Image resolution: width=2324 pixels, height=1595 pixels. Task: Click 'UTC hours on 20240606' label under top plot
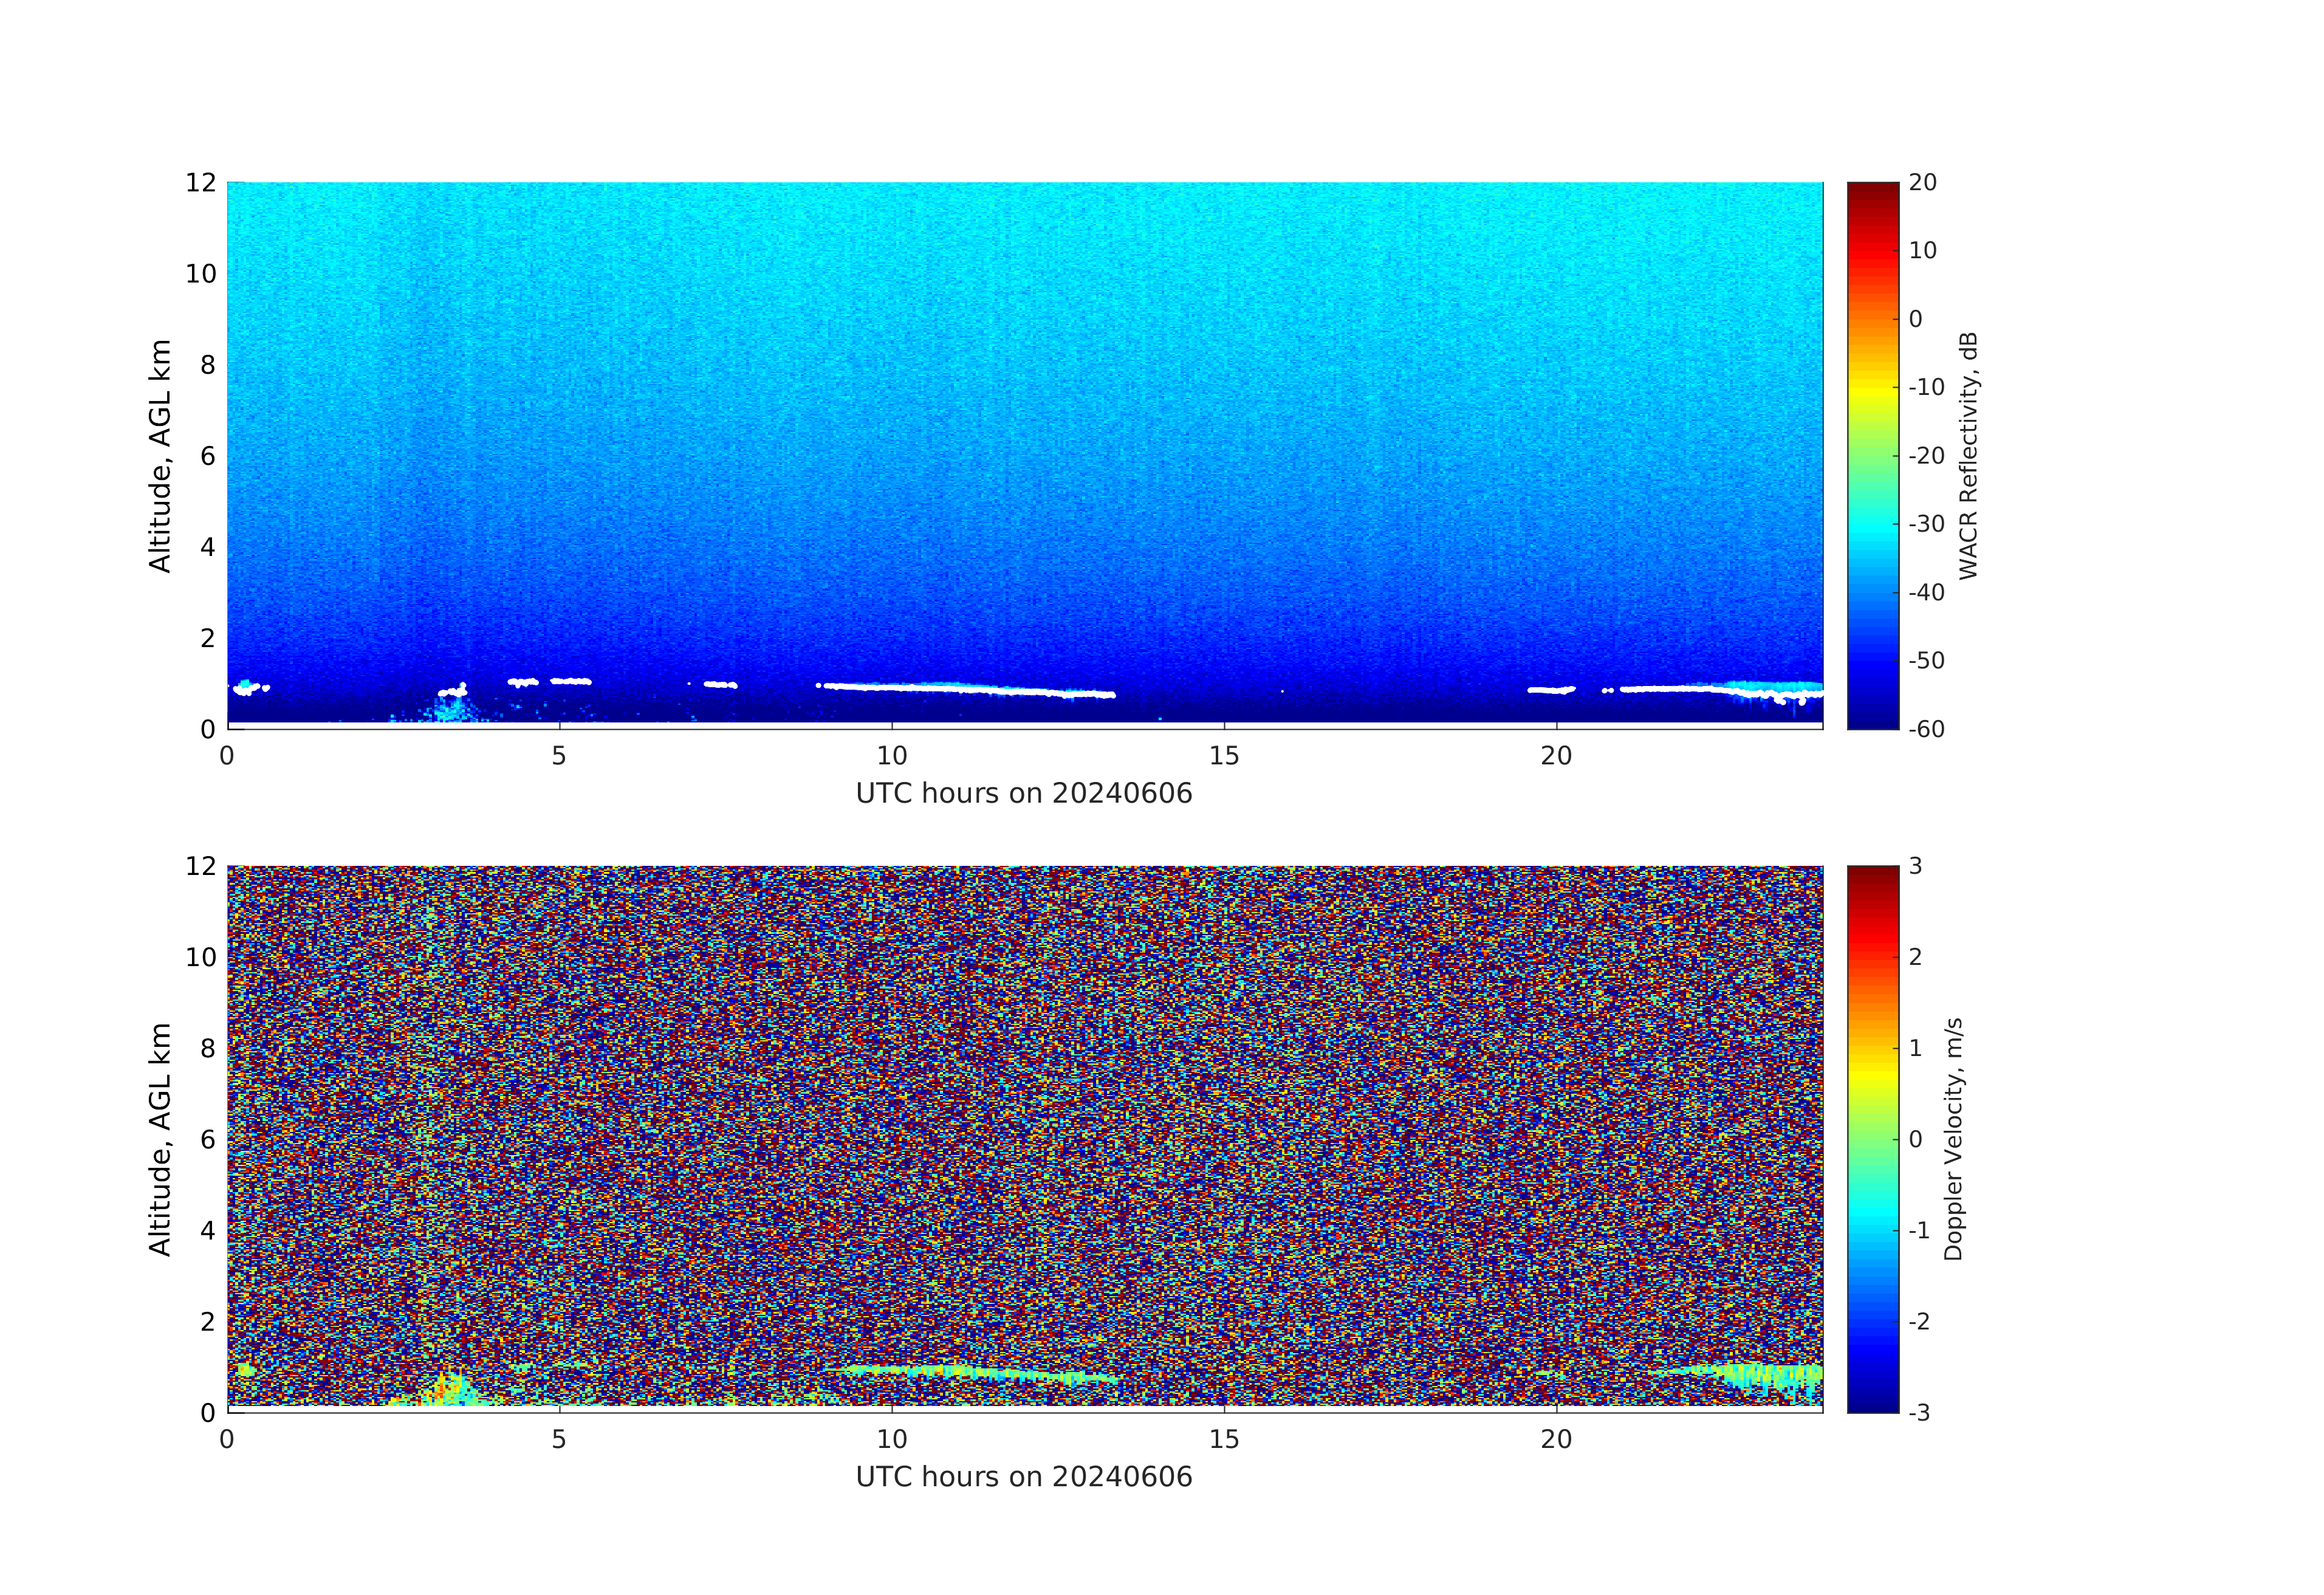(1024, 794)
